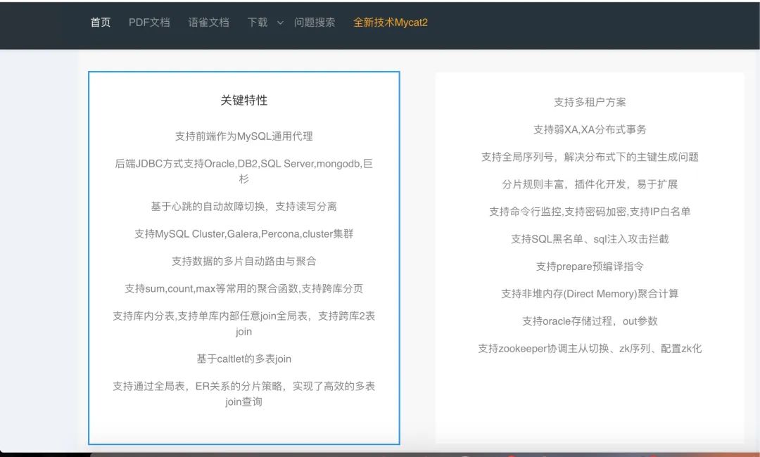This screenshot has height=457, width=760.
Task: Click the 支持SQL黑名单 injection interception line
Action: coord(590,240)
